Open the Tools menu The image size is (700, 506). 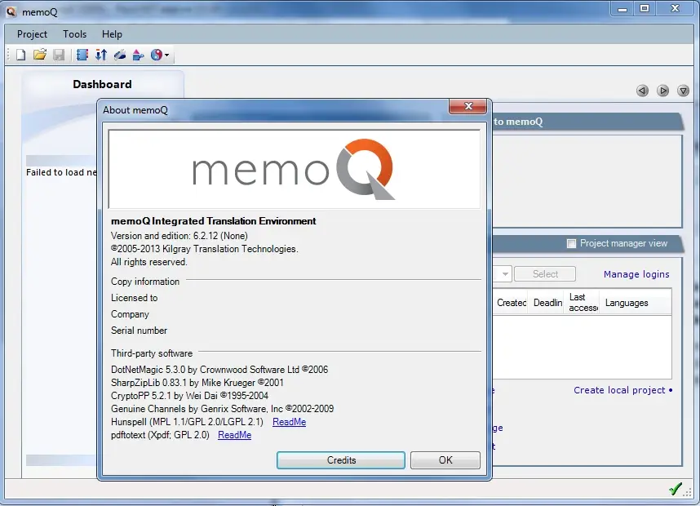[74, 34]
